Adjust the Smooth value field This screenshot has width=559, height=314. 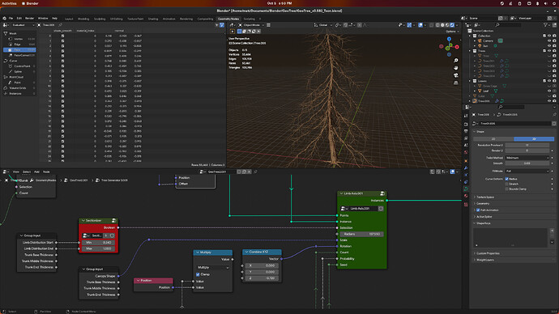(x=527, y=163)
